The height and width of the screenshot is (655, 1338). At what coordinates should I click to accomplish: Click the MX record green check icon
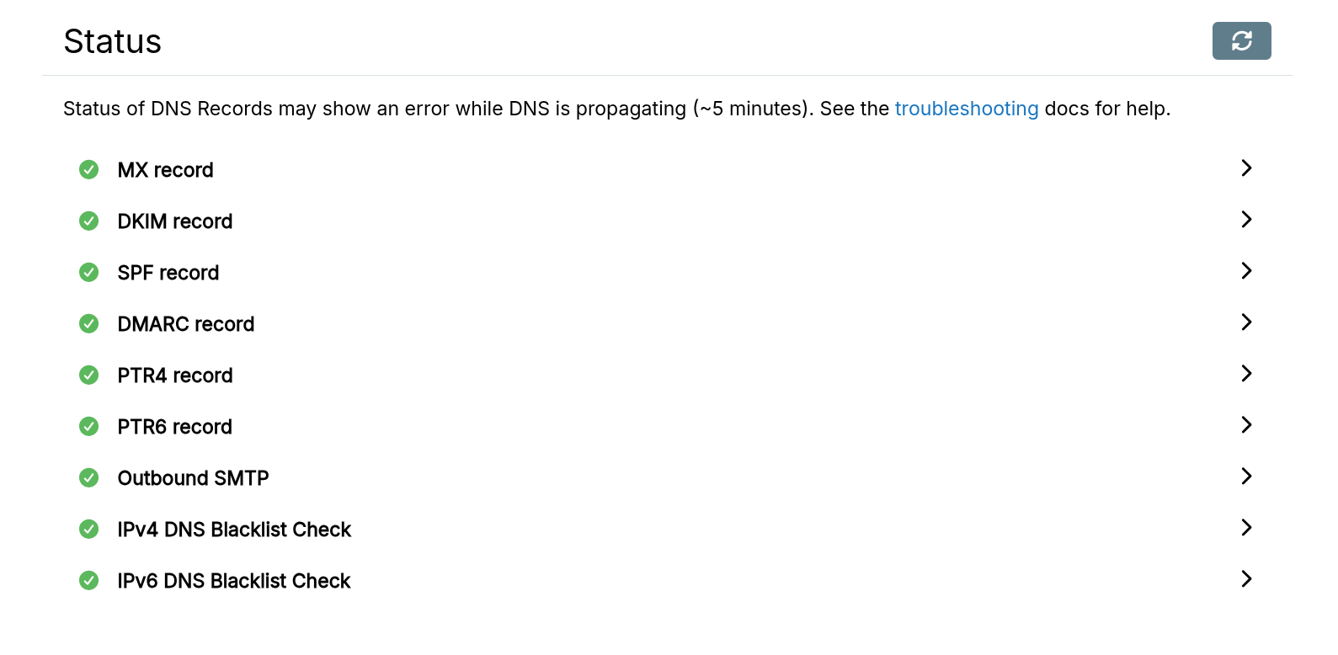[x=88, y=170]
